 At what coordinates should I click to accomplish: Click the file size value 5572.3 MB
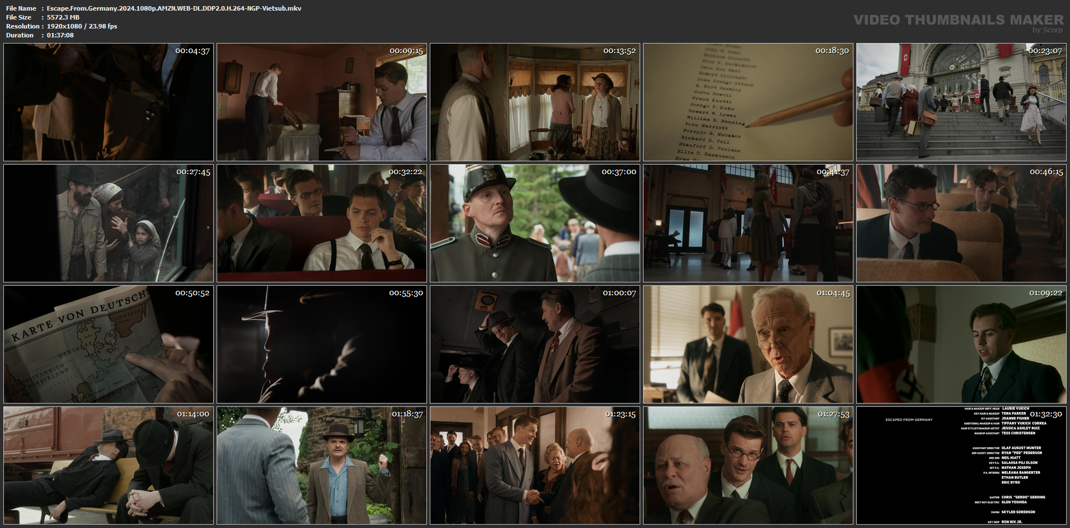pos(63,17)
